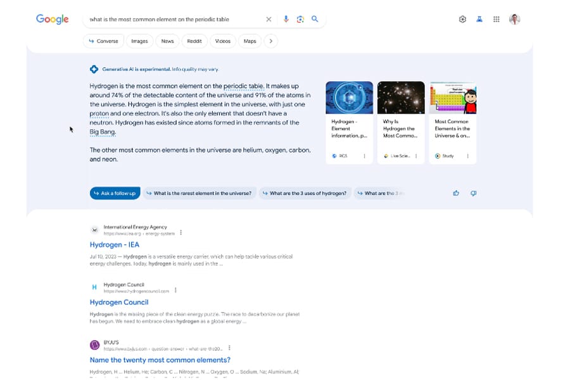Viewport: 570px width, 380px height.
Task: Open quick settings gear icon
Action: 462,19
